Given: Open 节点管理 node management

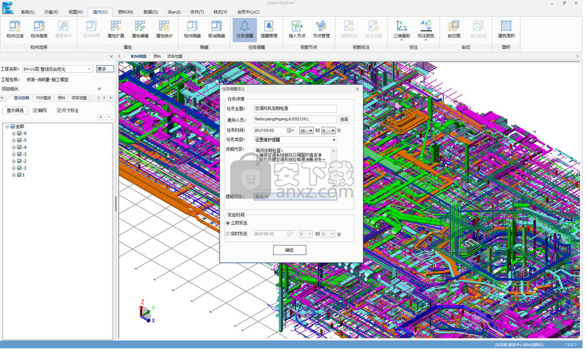Looking at the screenshot, I should point(322,29).
